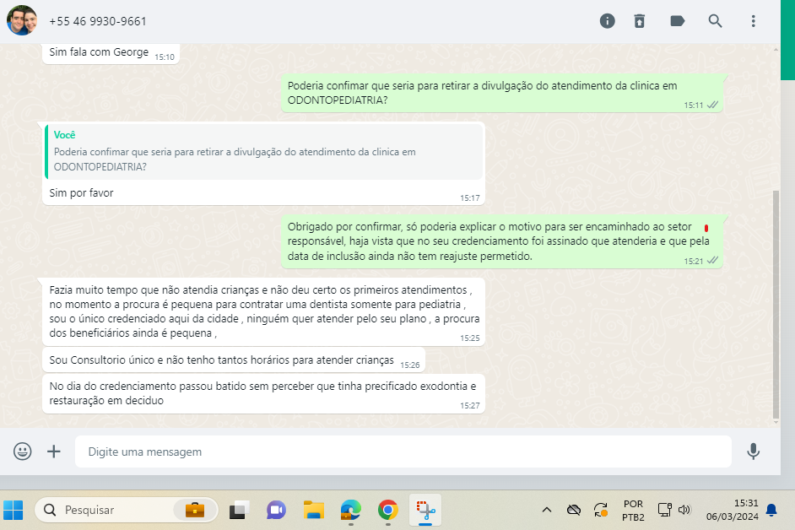Viewport: 795px width, 530px height.
Task: Open the Windows Start menu
Action: point(14,510)
